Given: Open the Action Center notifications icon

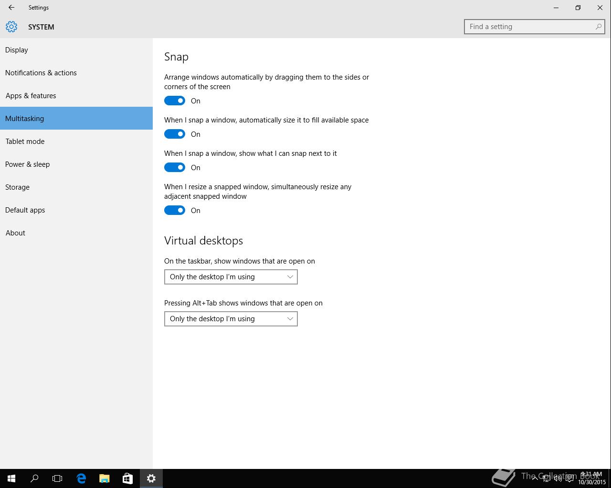Looking at the screenshot, I should coord(569,478).
